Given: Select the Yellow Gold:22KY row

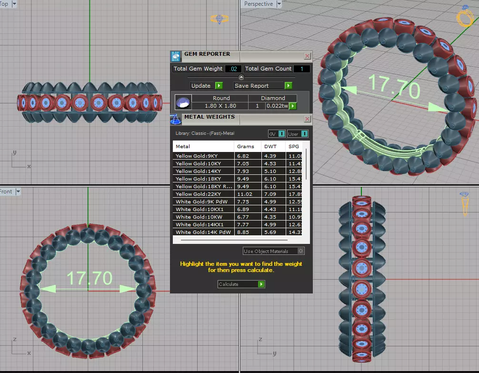Looking at the screenshot, I should click(x=238, y=194).
